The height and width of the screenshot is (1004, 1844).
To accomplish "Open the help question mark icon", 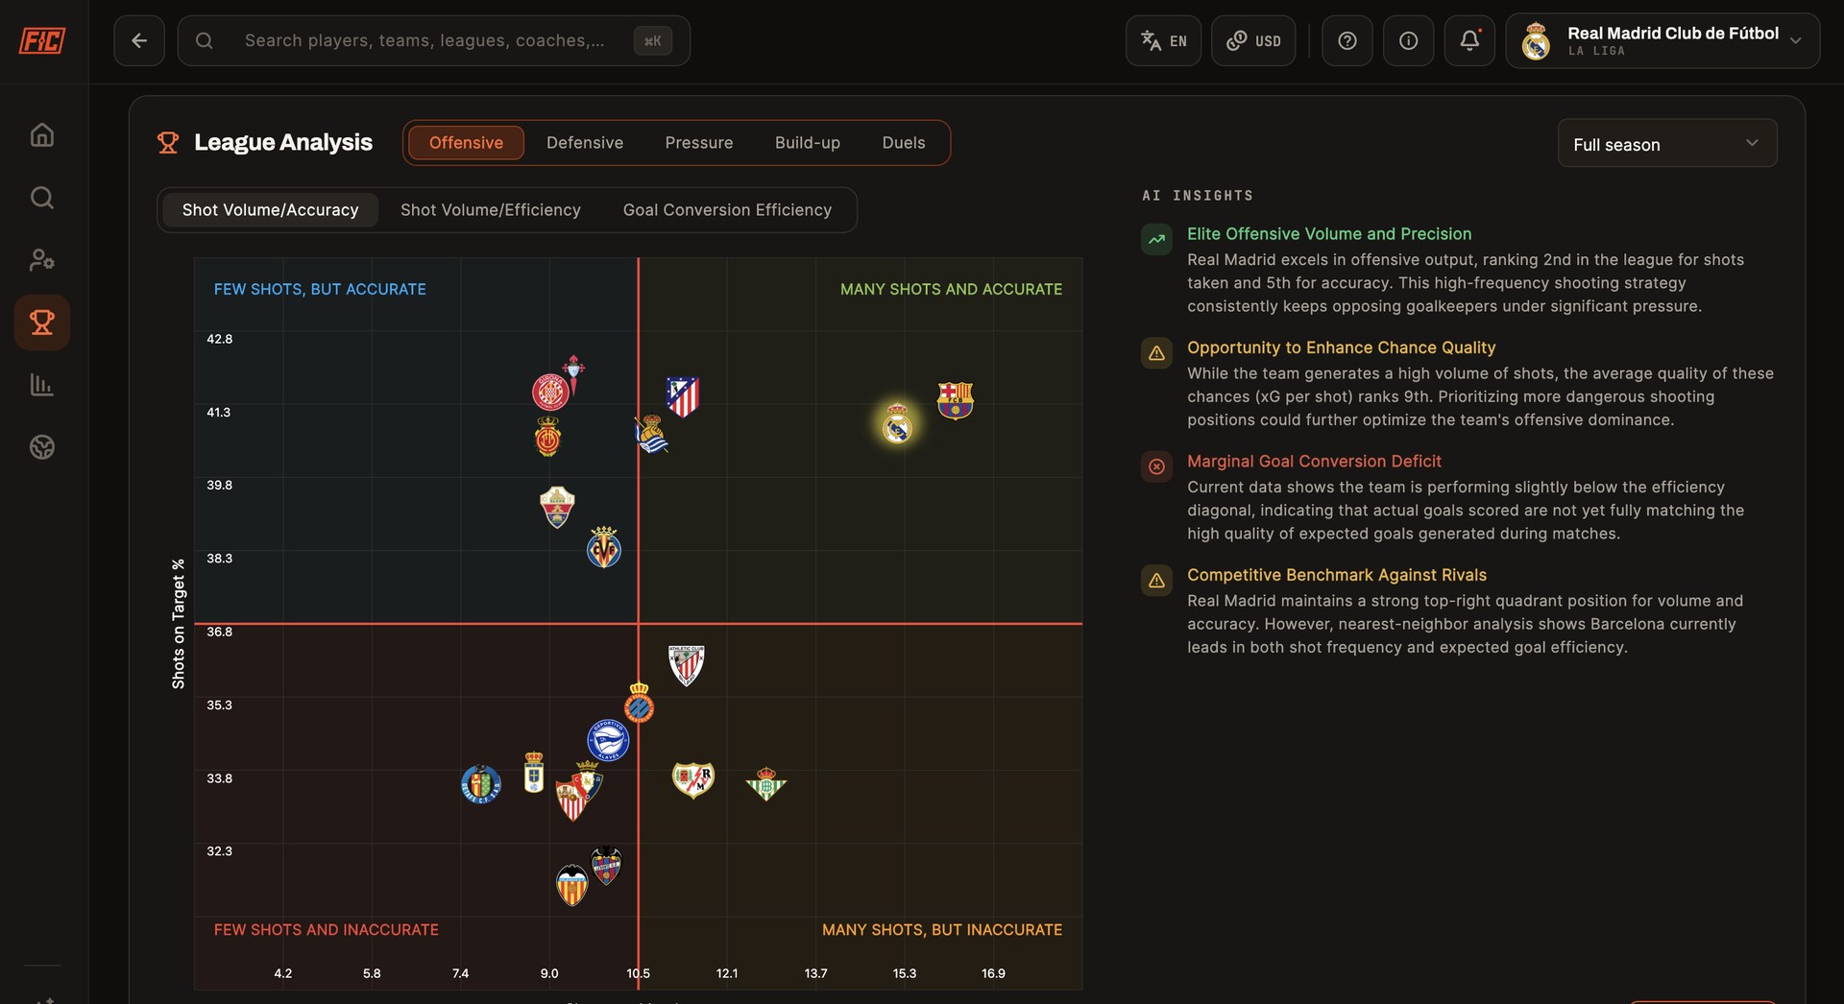I will 1347,40.
